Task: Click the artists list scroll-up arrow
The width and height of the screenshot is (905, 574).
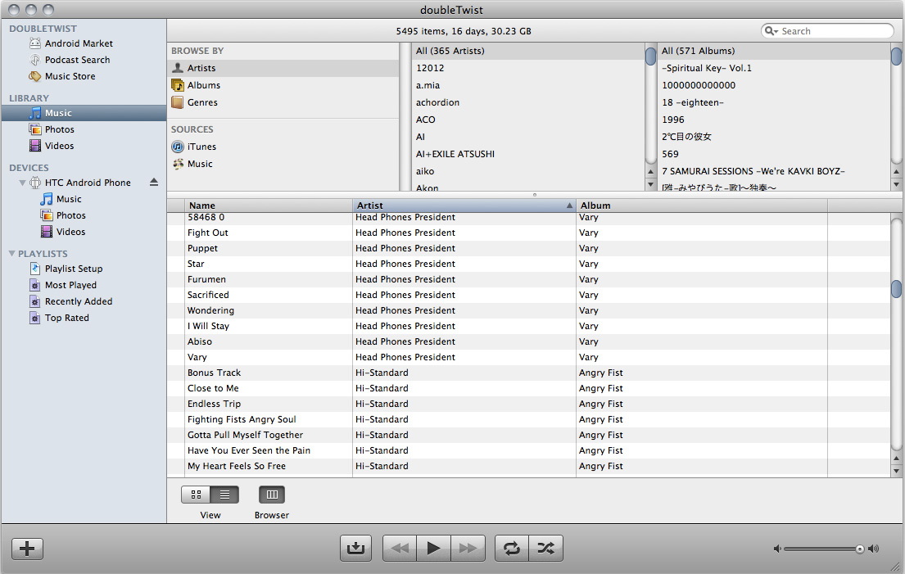Action: [x=650, y=172]
